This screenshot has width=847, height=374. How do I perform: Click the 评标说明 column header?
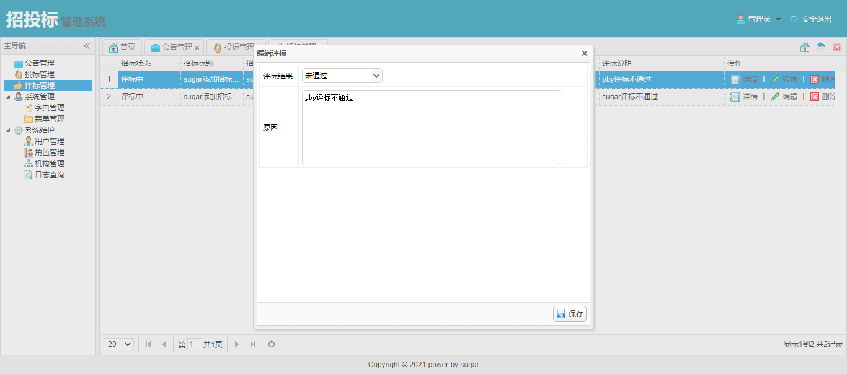click(x=662, y=63)
